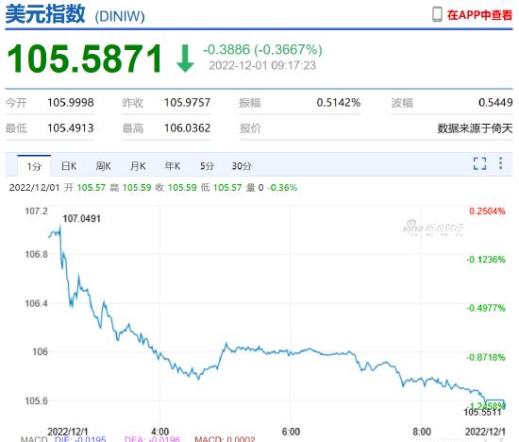Click the 106.4 left axis label
The width and height of the screenshot is (519, 442).
(37, 303)
